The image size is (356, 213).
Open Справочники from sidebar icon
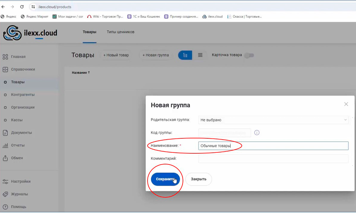pyautogui.click(x=5, y=70)
